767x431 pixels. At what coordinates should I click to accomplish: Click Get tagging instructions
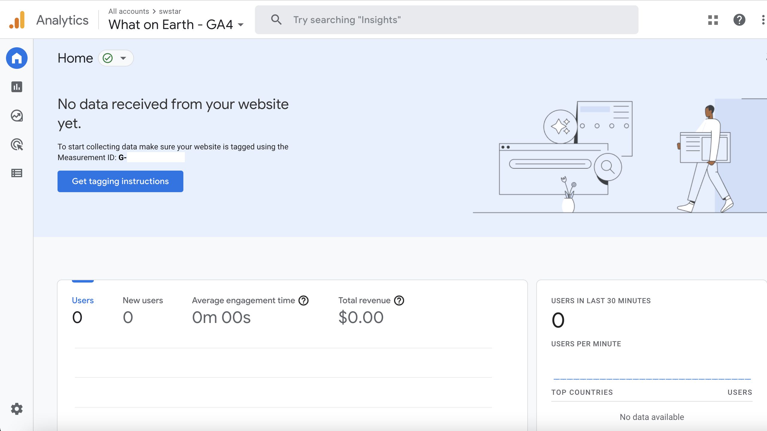point(120,181)
